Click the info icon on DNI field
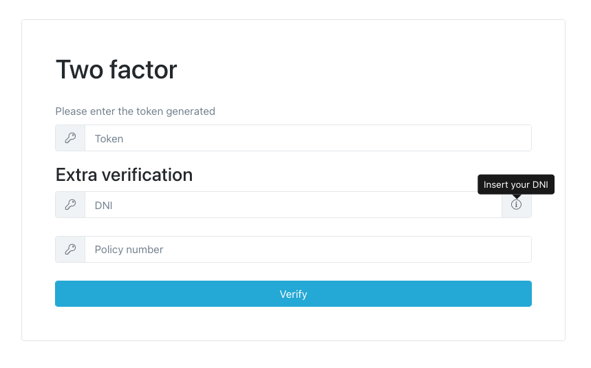 pos(516,205)
